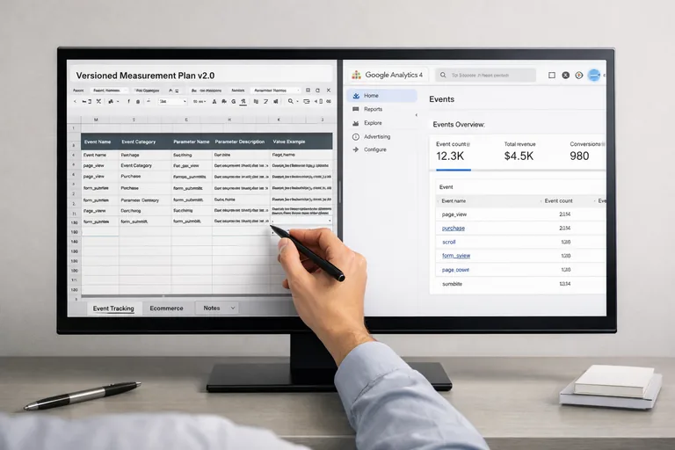The image size is (675, 450).
Task: Click the search magnifier icon in spreadsheet toolbar
Action: [292, 101]
